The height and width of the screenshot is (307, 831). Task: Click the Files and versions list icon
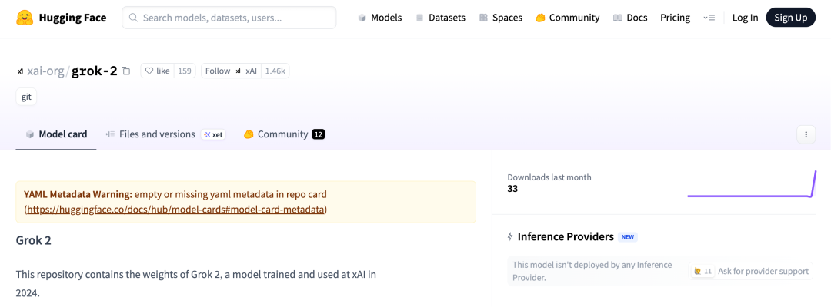point(111,135)
